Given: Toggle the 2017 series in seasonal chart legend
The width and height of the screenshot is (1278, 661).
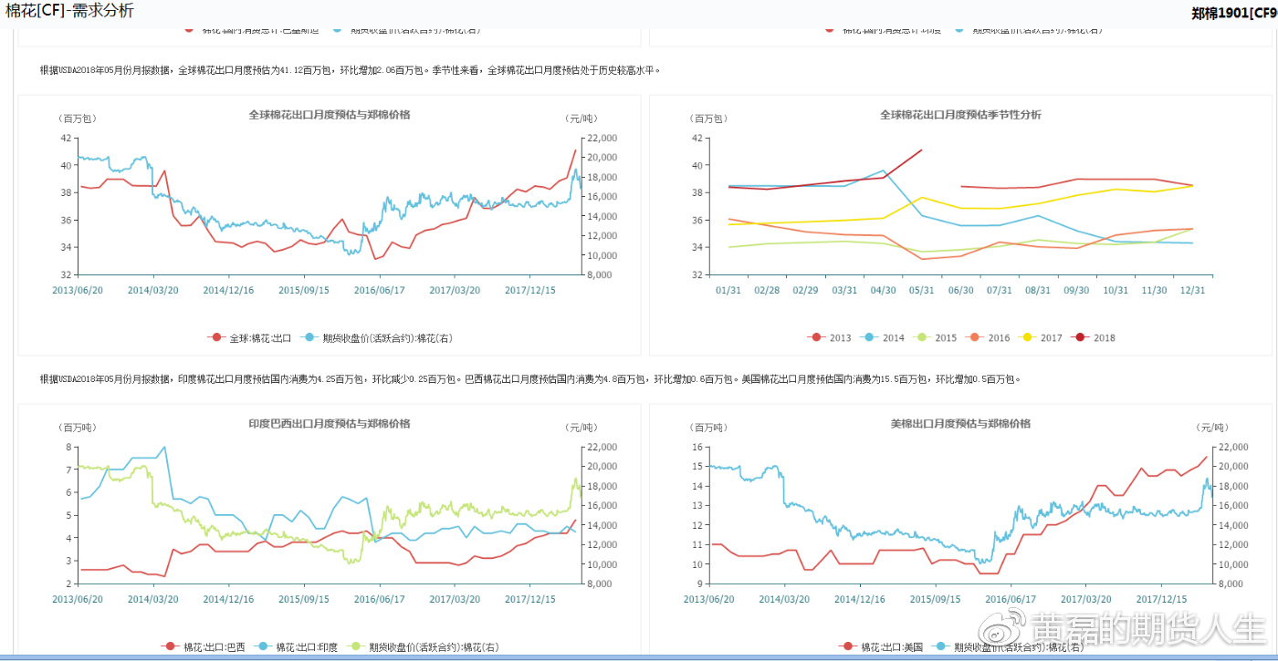Looking at the screenshot, I should pyautogui.click(x=1042, y=337).
